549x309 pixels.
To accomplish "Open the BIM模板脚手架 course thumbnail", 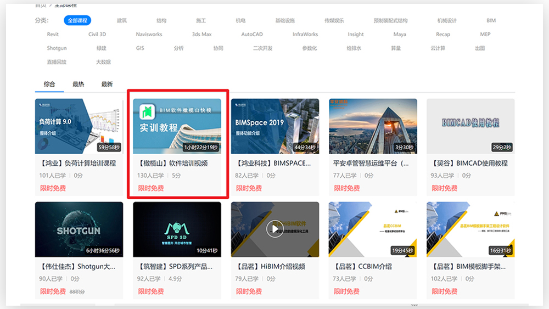I will coord(470,229).
